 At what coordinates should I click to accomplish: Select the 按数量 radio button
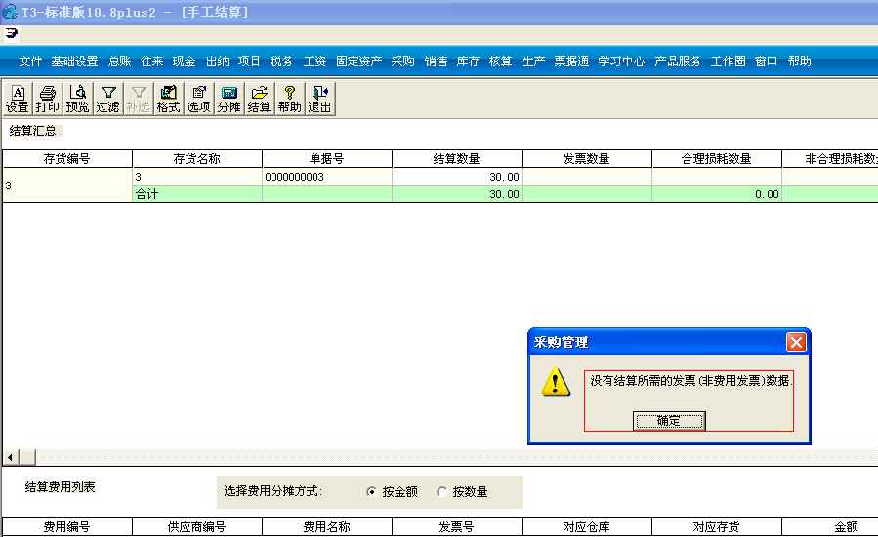coord(441,492)
